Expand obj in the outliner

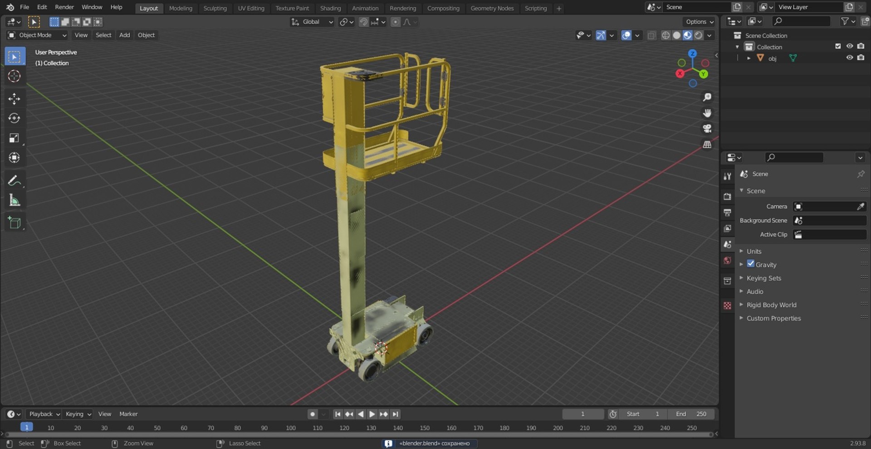click(x=749, y=58)
